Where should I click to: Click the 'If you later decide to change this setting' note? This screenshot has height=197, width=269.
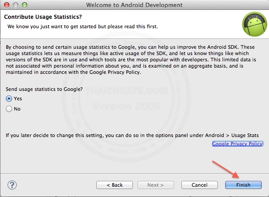coord(132,136)
